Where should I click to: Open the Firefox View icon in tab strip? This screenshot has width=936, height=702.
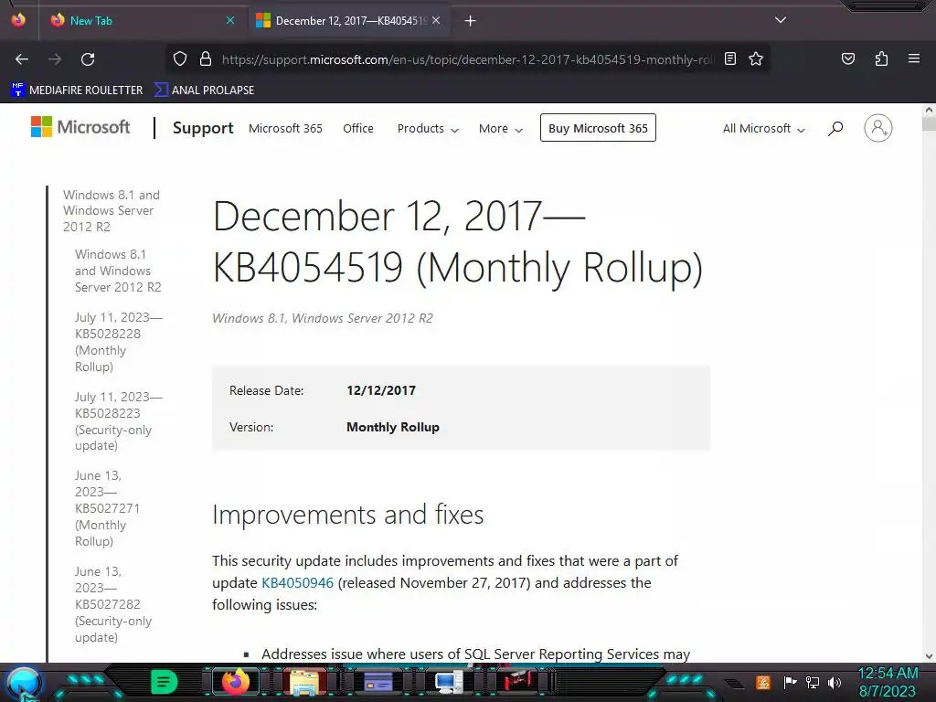(18, 20)
